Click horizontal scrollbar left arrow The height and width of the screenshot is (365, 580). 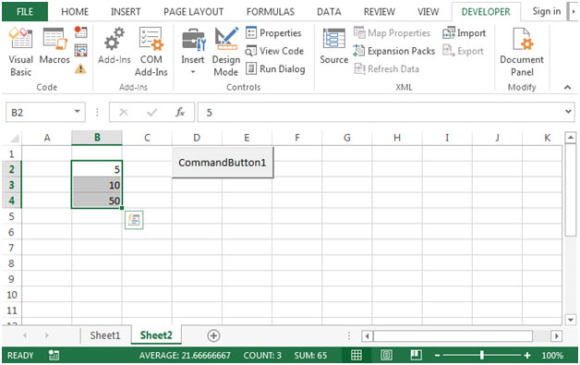tap(367, 336)
